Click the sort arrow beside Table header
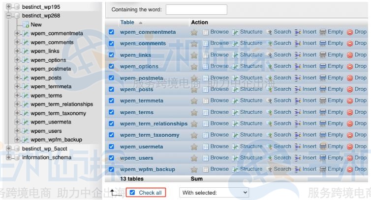The width and height of the screenshot is (371, 200). pyautogui.click(x=140, y=23)
